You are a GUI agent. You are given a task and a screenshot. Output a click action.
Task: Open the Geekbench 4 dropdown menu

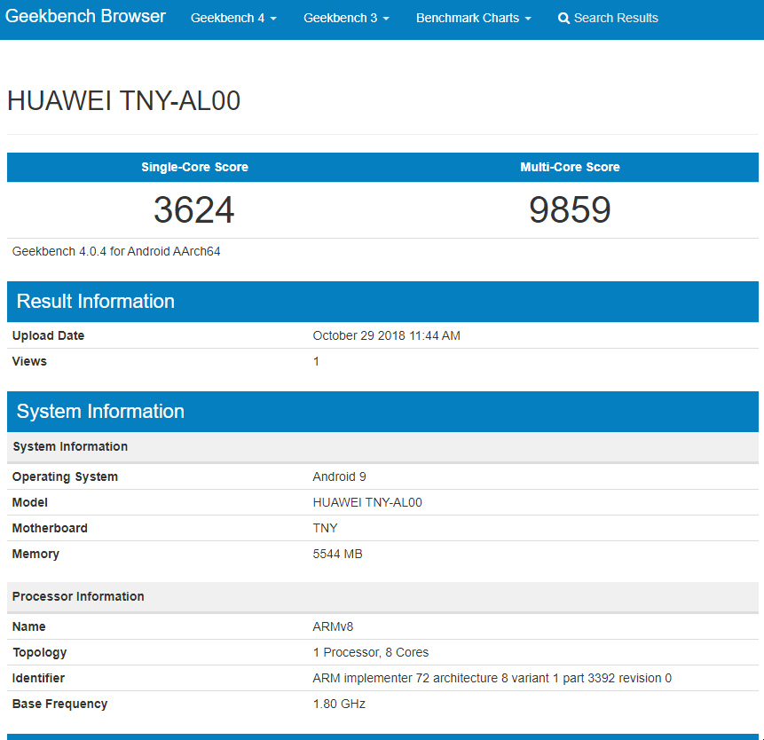tap(233, 18)
